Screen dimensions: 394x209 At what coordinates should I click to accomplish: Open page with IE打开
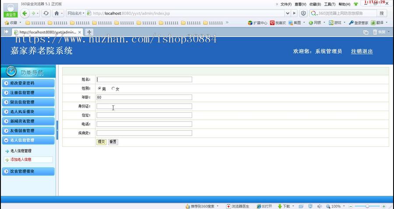pyautogui.click(x=264, y=206)
